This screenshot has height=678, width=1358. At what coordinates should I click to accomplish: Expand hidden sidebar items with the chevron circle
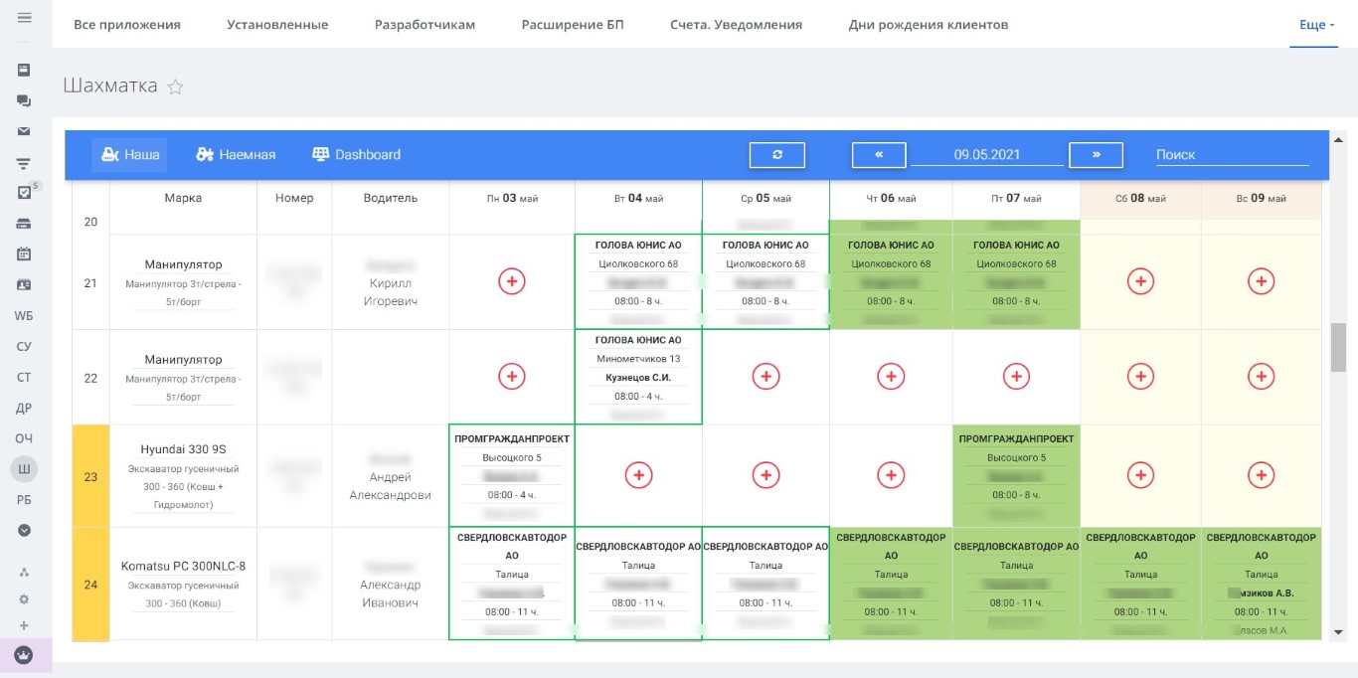24,531
